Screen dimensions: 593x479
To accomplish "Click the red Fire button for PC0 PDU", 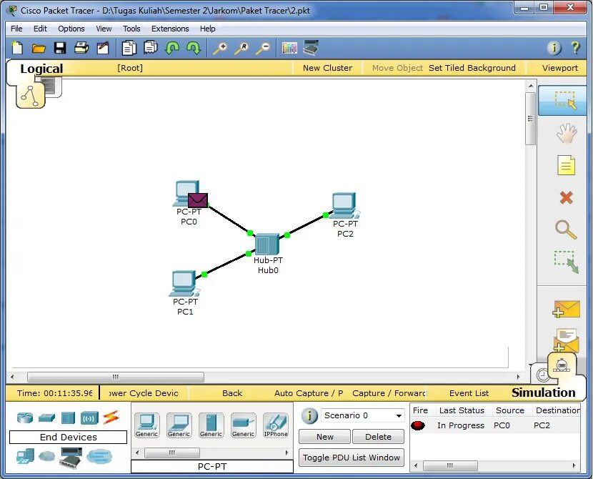I will click(x=418, y=425).
